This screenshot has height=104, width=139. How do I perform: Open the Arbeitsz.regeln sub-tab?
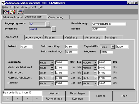tap(34, 37)
